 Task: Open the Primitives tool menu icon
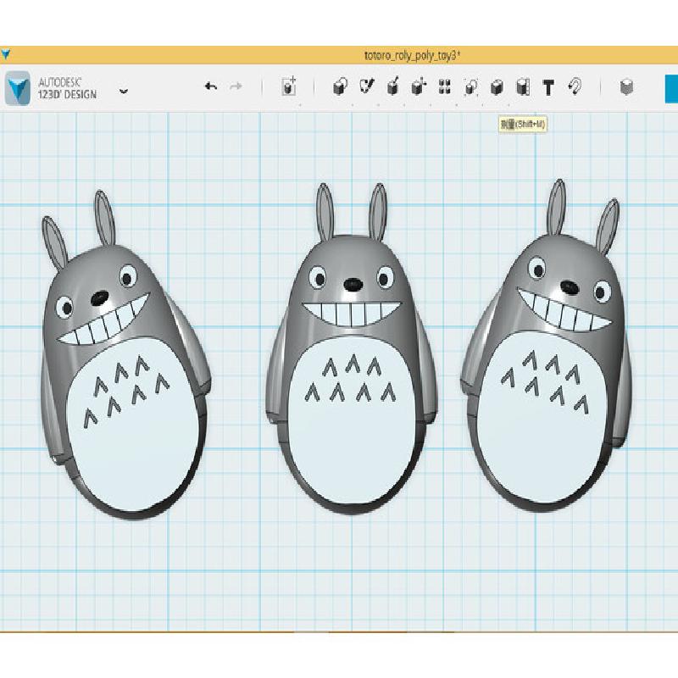pyautogui.click(x=341, y=86)
